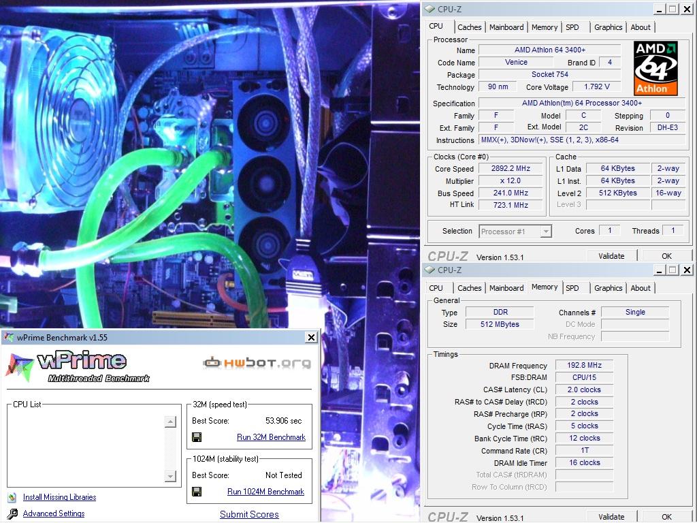Close the top CPU-Z window
The image size is (697, 523).
687,9
